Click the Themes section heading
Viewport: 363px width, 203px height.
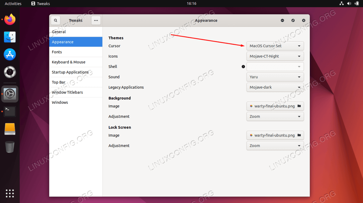pos(116,38)
